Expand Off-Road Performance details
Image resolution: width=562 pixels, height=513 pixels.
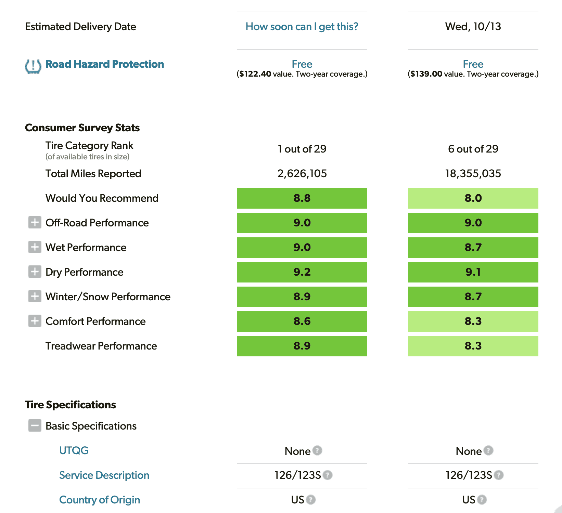point(35,222)
